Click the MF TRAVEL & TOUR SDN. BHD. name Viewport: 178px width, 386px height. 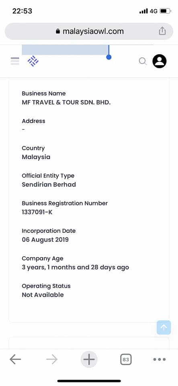pos(66,103)
